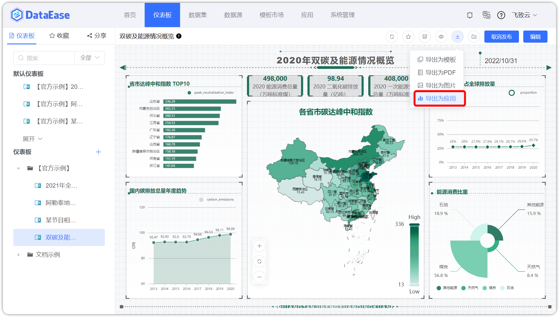Click the move-to-folder icon
The width and height of the screenshot is (559, 317).
click(x=474, y=37)
